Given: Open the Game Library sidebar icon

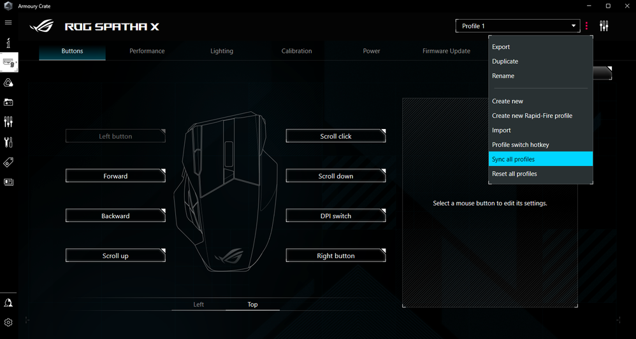Looking at the screenshot, I should tap(8, 102).
